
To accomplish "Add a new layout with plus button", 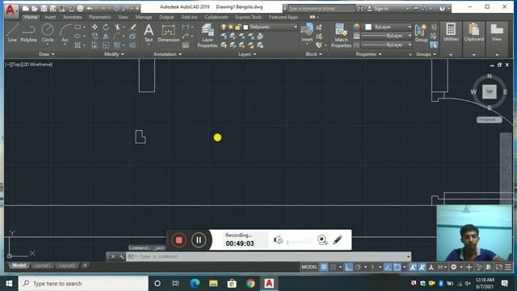I will click(85, 265).
